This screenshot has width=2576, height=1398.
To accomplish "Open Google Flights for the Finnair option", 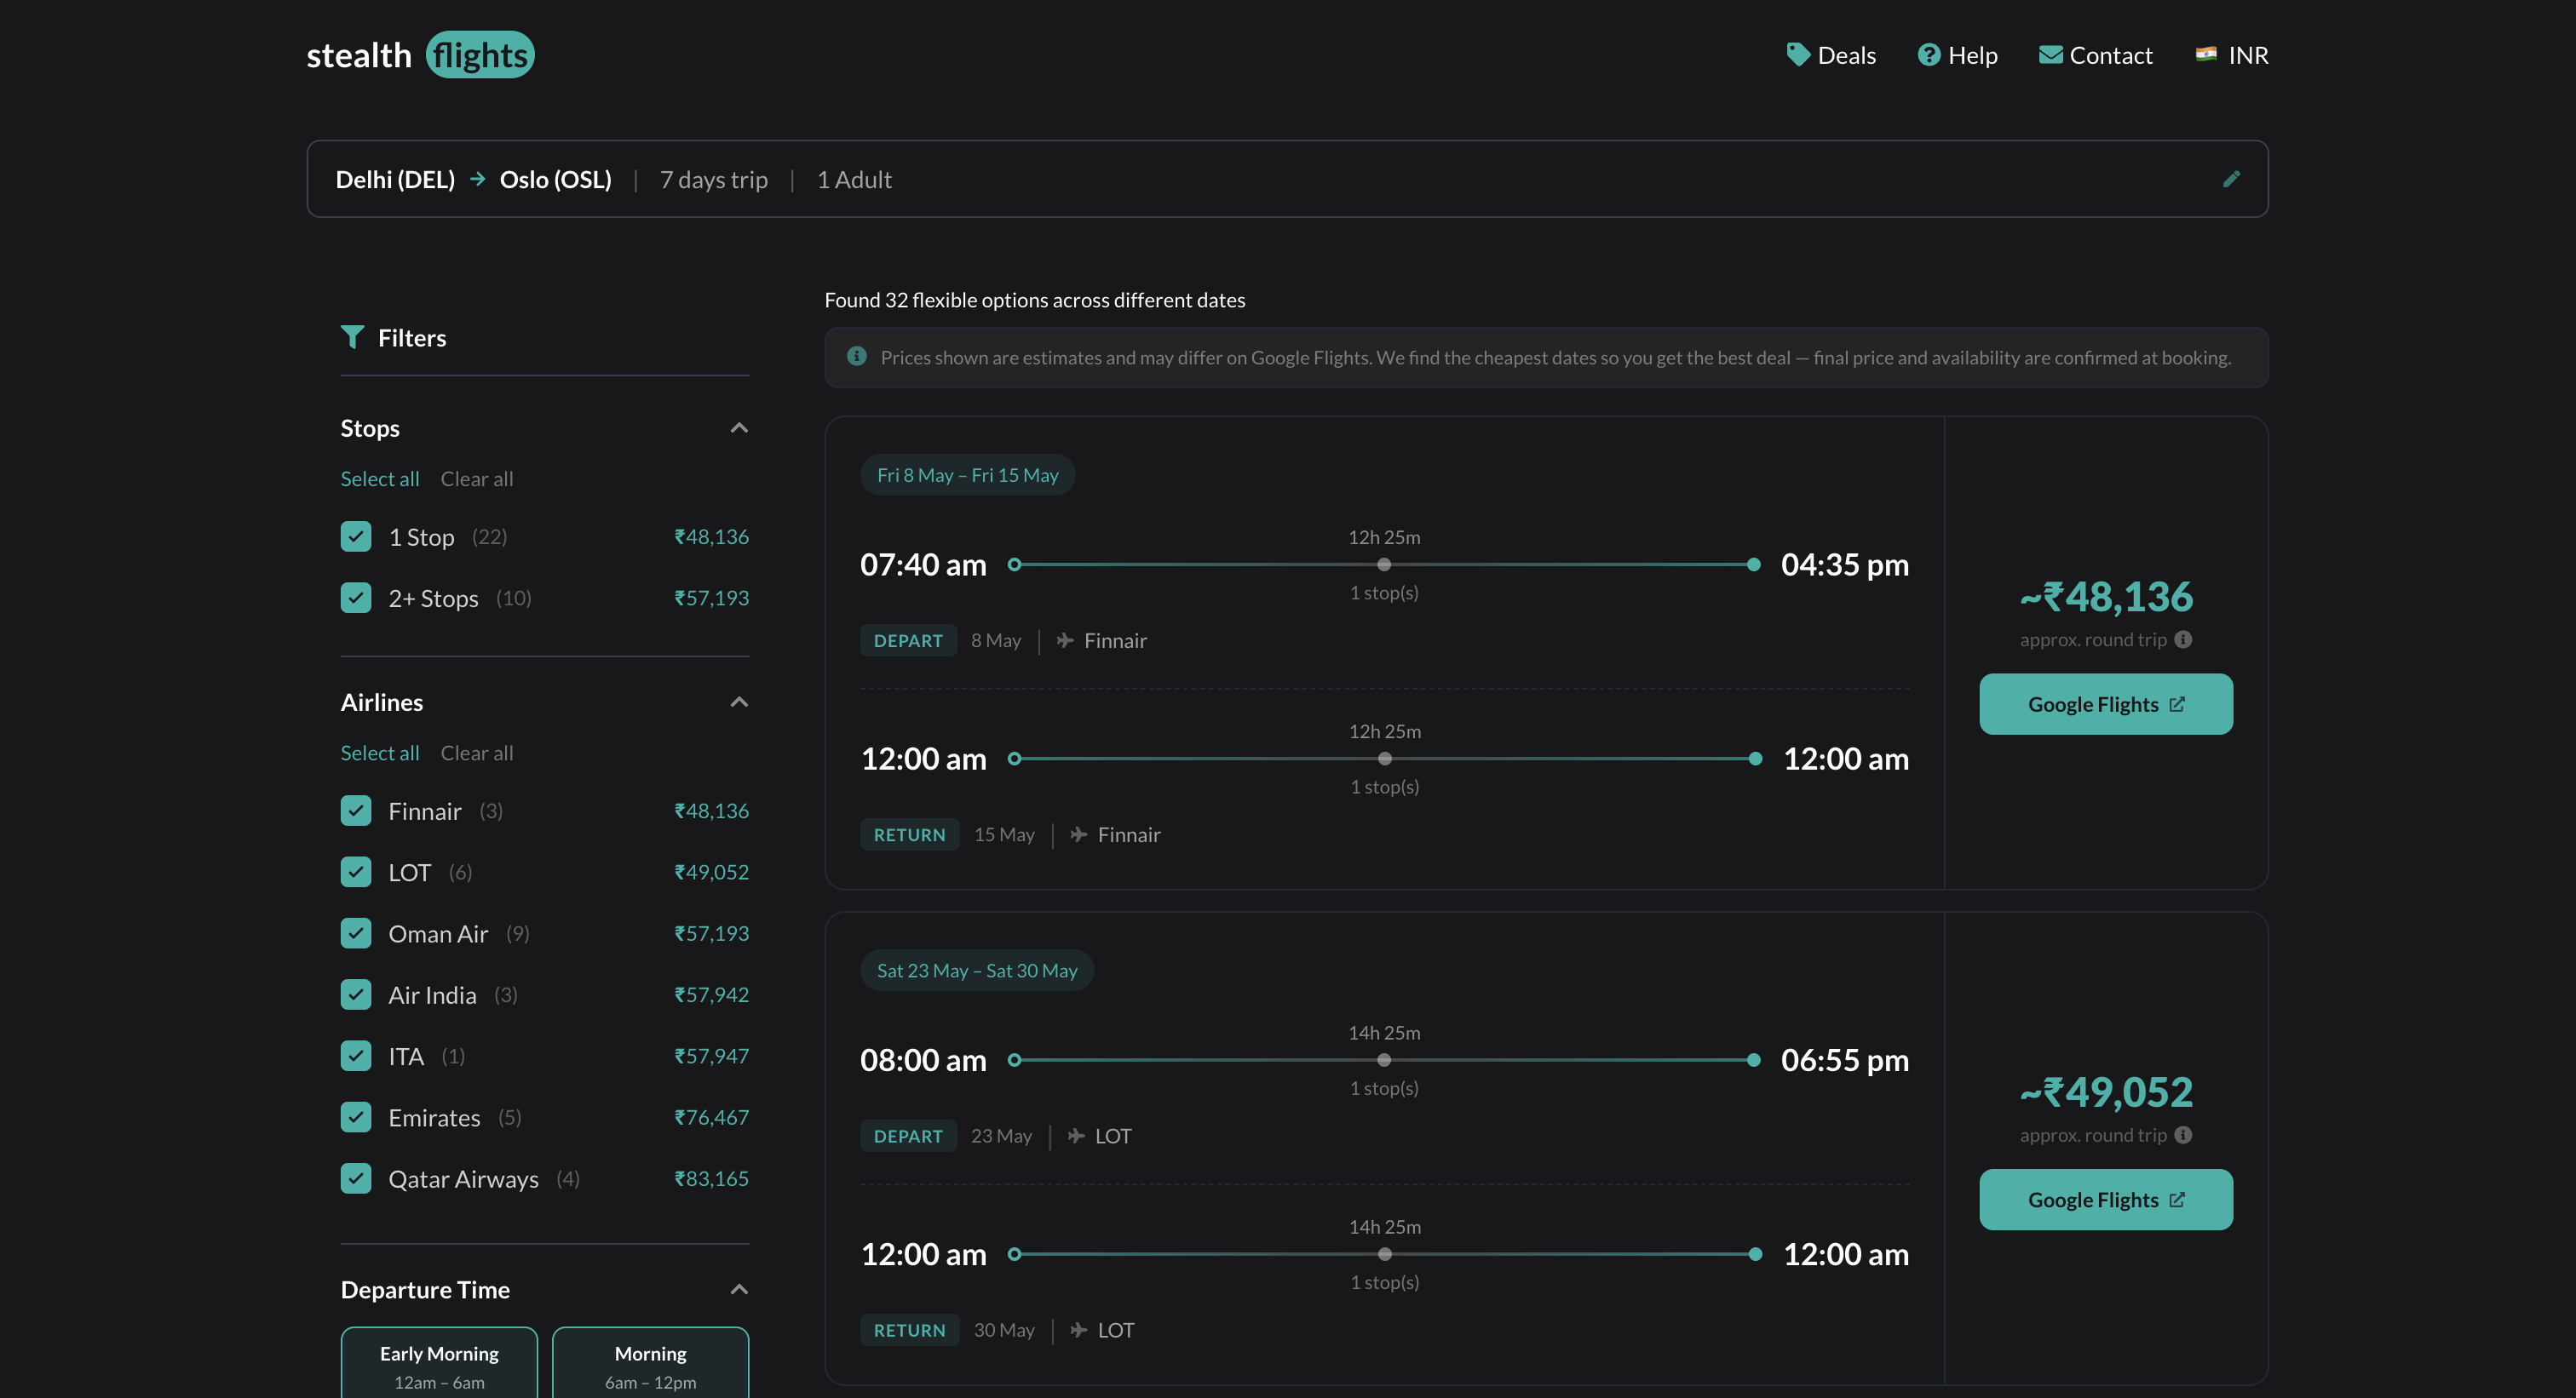I will [2105, 704].
